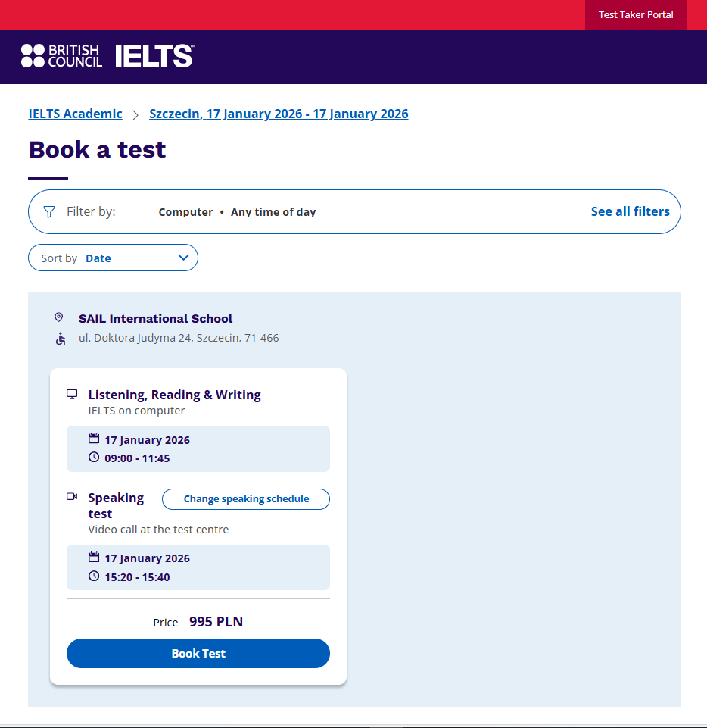Click the IELTS logo
This screenshot has height=728, width=707.
(154, 56)
